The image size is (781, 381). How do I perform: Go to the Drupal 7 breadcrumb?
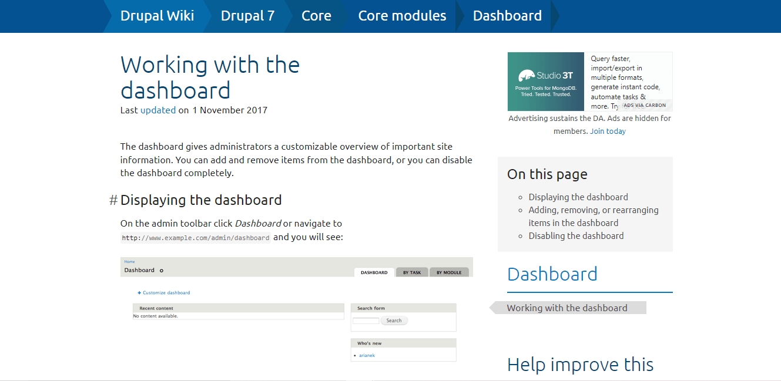click(x=247, y=16)
